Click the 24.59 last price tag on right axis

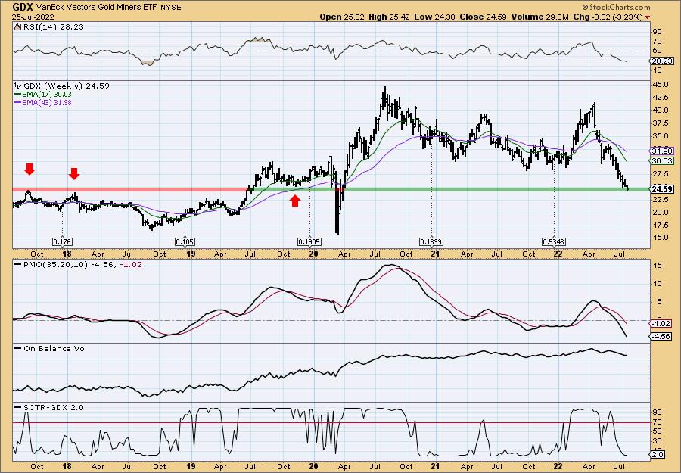663,189
